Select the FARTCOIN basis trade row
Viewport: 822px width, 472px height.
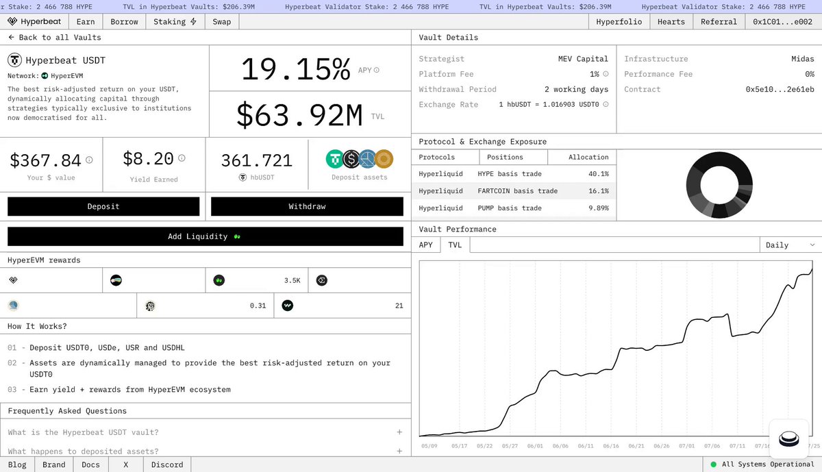[514, 191]
